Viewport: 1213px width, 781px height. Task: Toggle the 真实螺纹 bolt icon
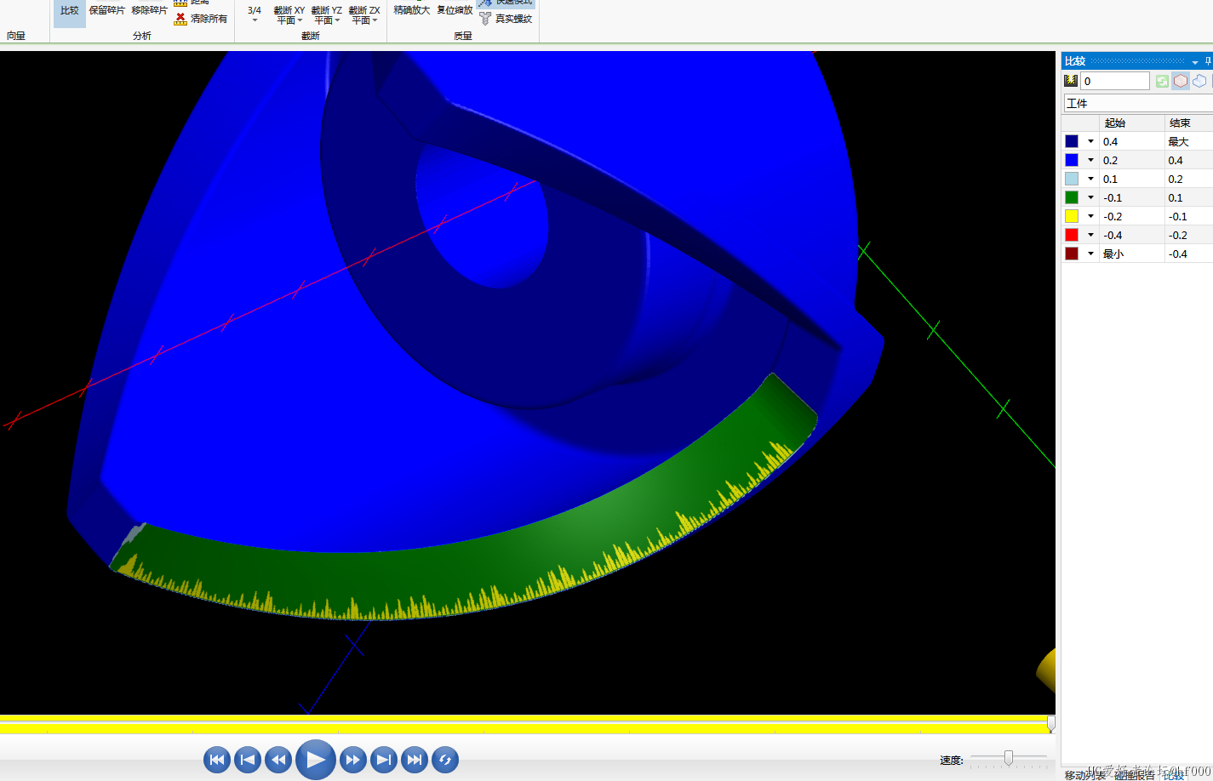pyautogui.click(x=485, y=19)
